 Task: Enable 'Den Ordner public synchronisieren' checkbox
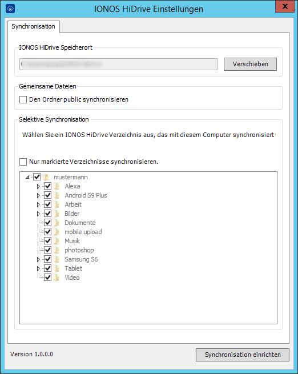coord(23,99)
